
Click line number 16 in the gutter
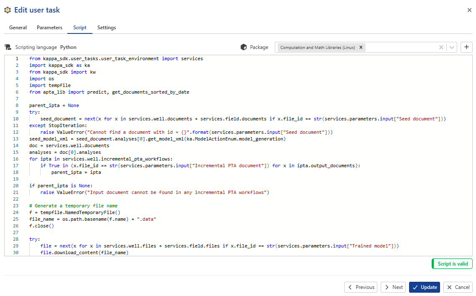(x=15, y=159)
